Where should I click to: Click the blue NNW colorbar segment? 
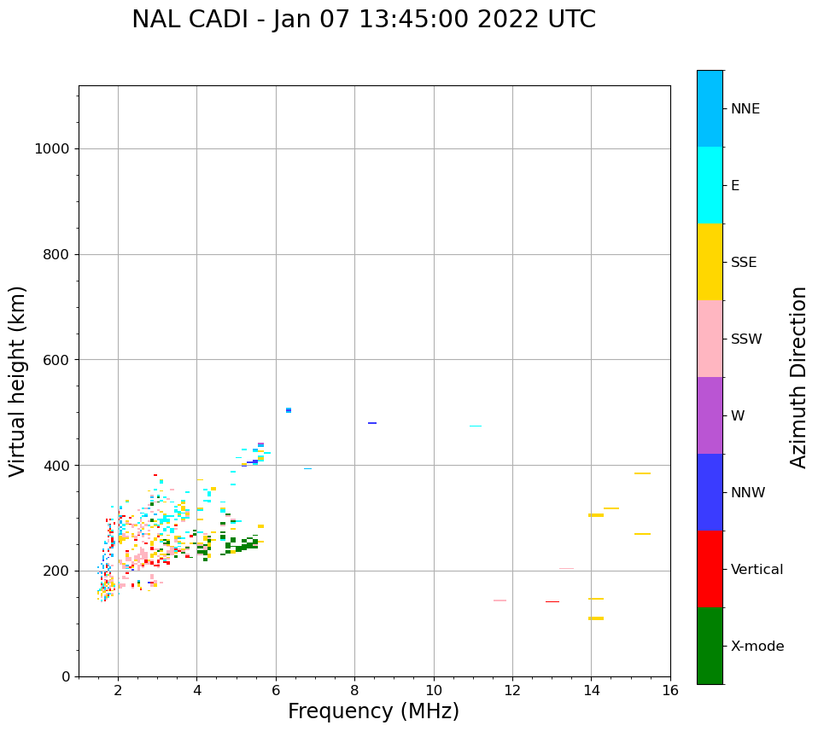click(x=710, y=492)
